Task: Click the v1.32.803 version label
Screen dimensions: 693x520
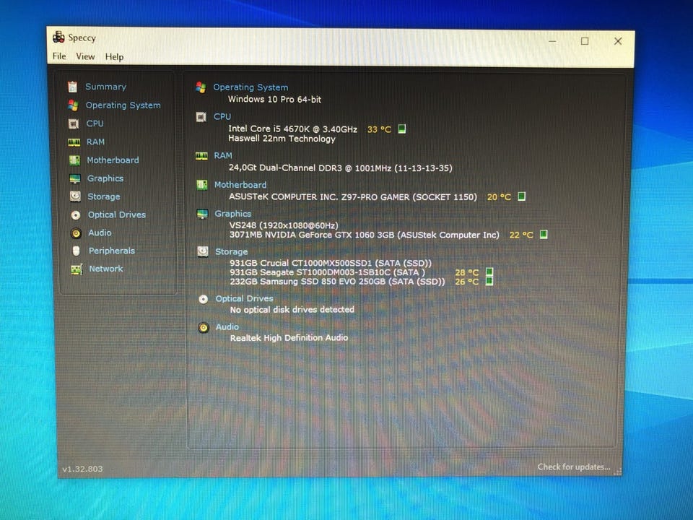Action: pyautogui.click(x=82, y=469)
